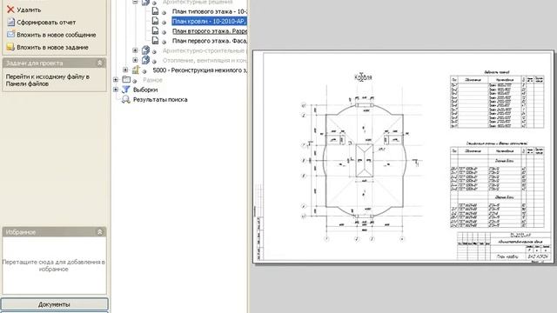Expand the Разное folder node
The height and width of the screenshot is (313, 557).
[x=116, y=79]
